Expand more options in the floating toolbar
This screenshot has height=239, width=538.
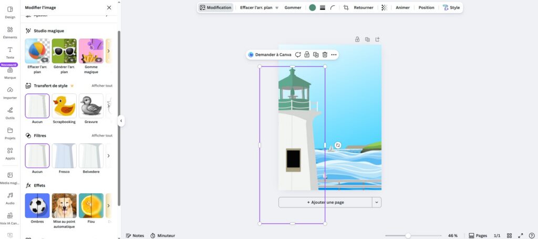(x=334, y=55)
